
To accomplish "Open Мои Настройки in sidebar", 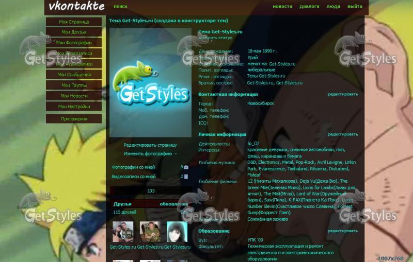I will (x=74, y=107).
